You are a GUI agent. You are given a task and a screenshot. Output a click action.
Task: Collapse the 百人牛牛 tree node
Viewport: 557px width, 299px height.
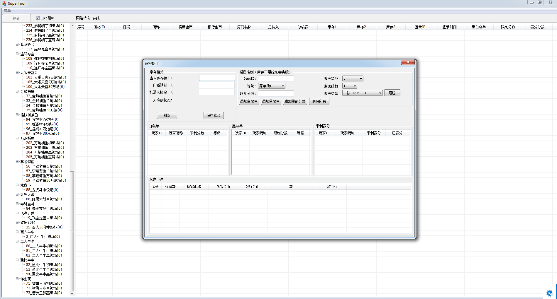(x=17, y=232)
